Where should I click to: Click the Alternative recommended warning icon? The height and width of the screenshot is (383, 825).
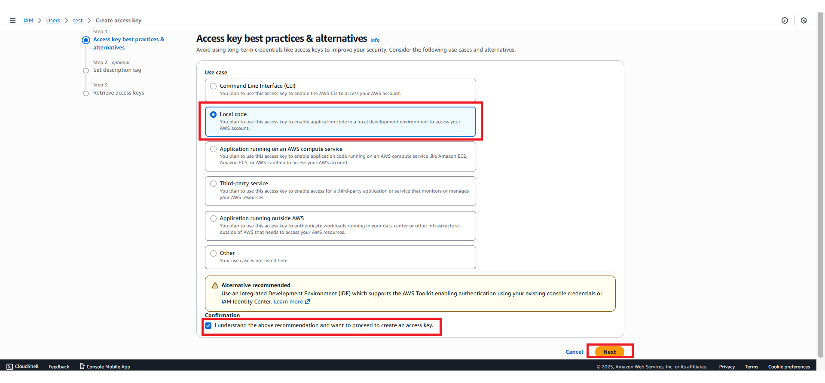(x=215, y=285)
